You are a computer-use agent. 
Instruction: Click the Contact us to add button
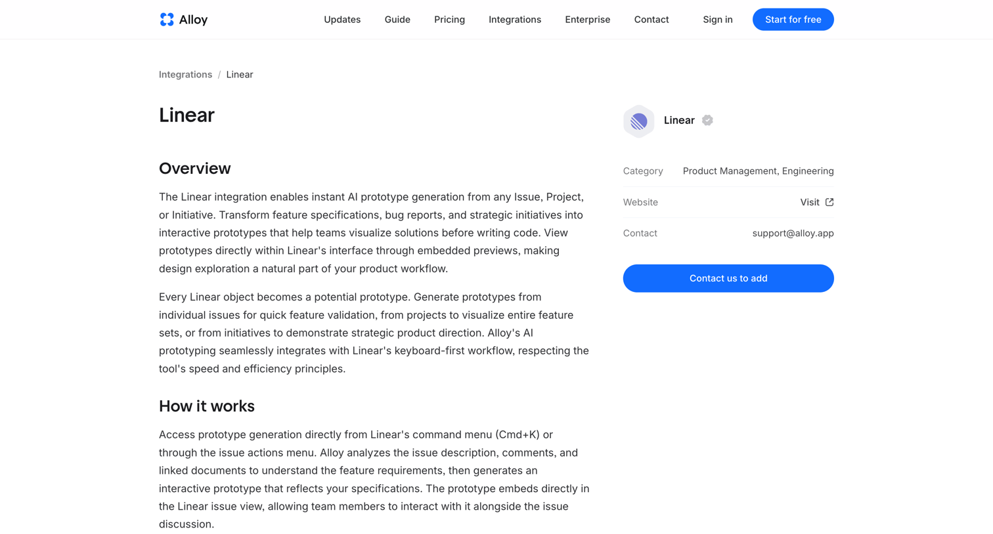point(728,278)
